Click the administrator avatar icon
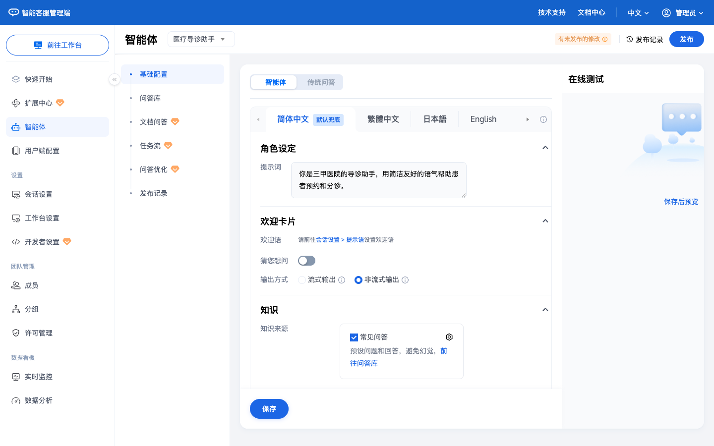The width and height of the screenshot is (714, 446). pyautogui.click(x=666, y=12)
